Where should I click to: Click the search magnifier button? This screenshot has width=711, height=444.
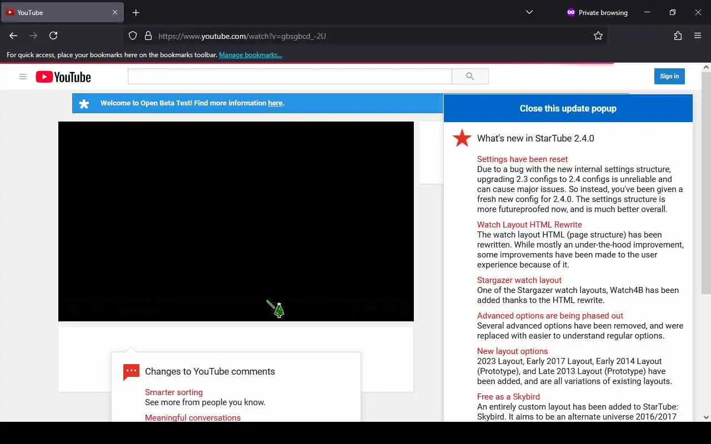point(470,76)
